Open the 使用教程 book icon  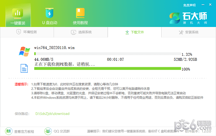tap(80, 13)
